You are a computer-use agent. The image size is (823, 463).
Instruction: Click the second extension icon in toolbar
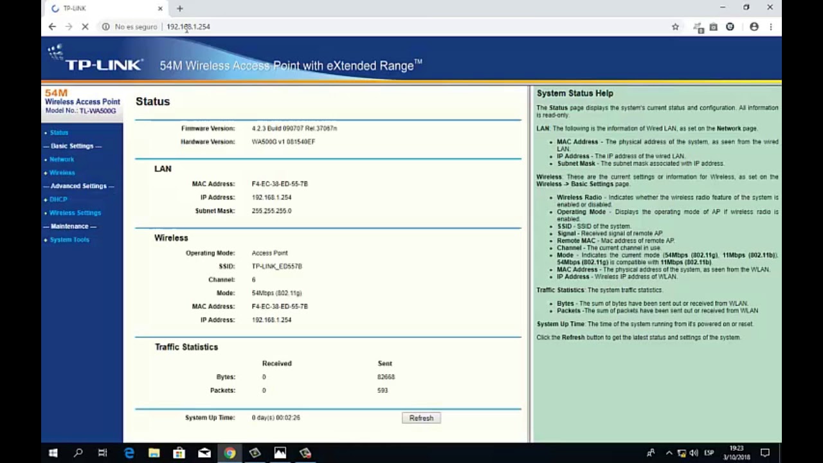click(x=714, y=26)
